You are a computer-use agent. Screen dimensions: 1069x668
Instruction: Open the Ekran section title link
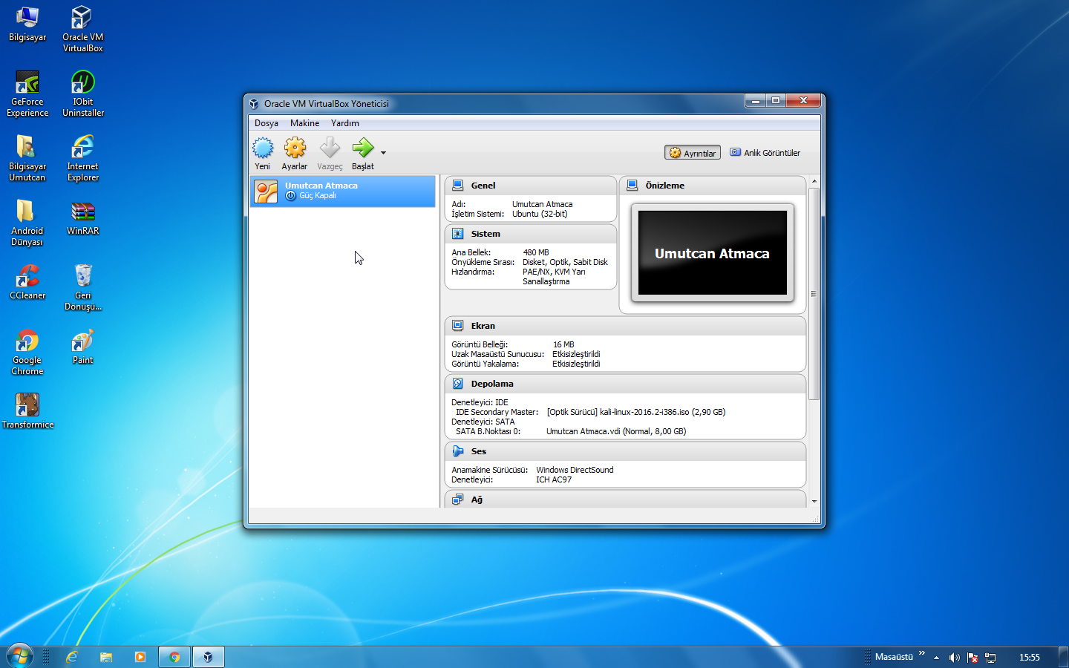pos(483,326)
